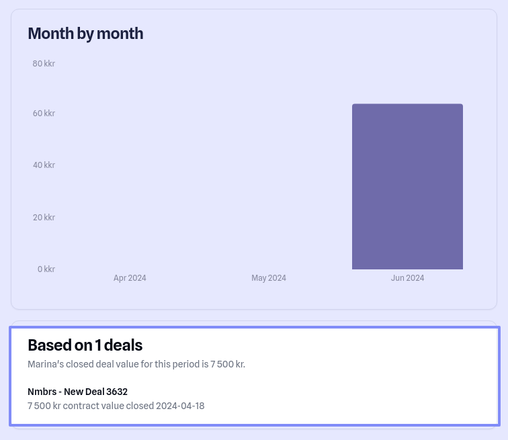Select the Apr 2024 axis label
The width and height of the screenshot is (508, 440).
pyautogui.click(x=130, y=278)
